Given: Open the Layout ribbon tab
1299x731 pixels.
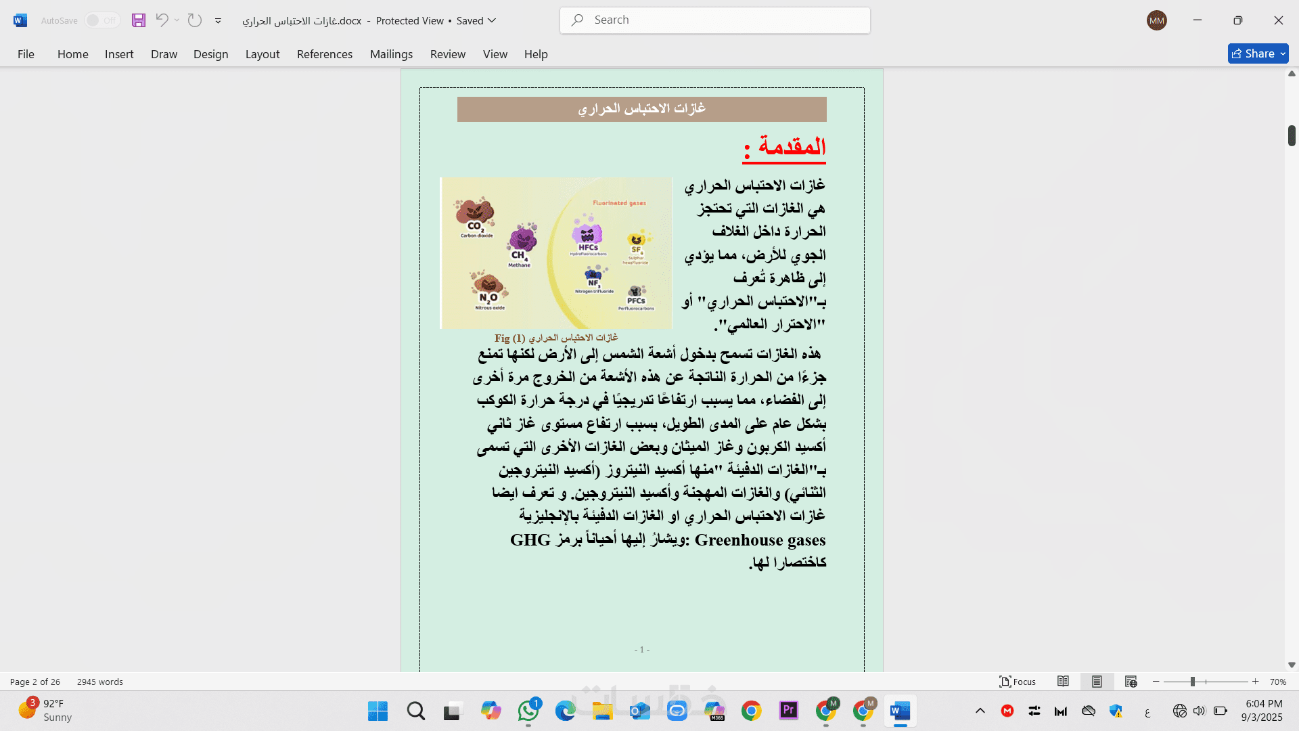Looking at the screenshot, I should (x=262, y=54).
